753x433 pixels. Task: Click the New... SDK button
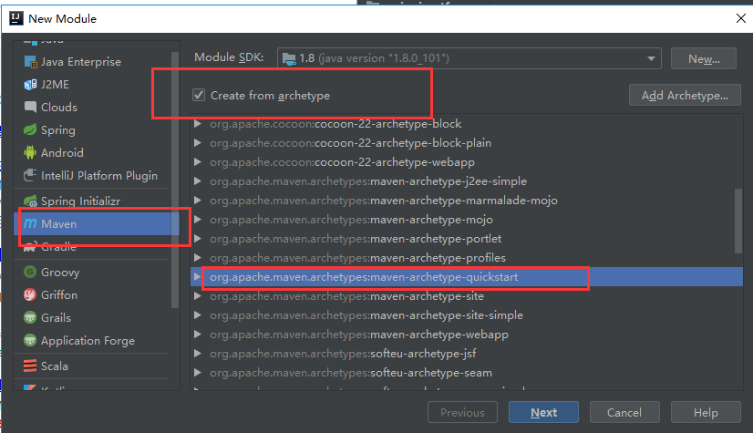point(704,58)
